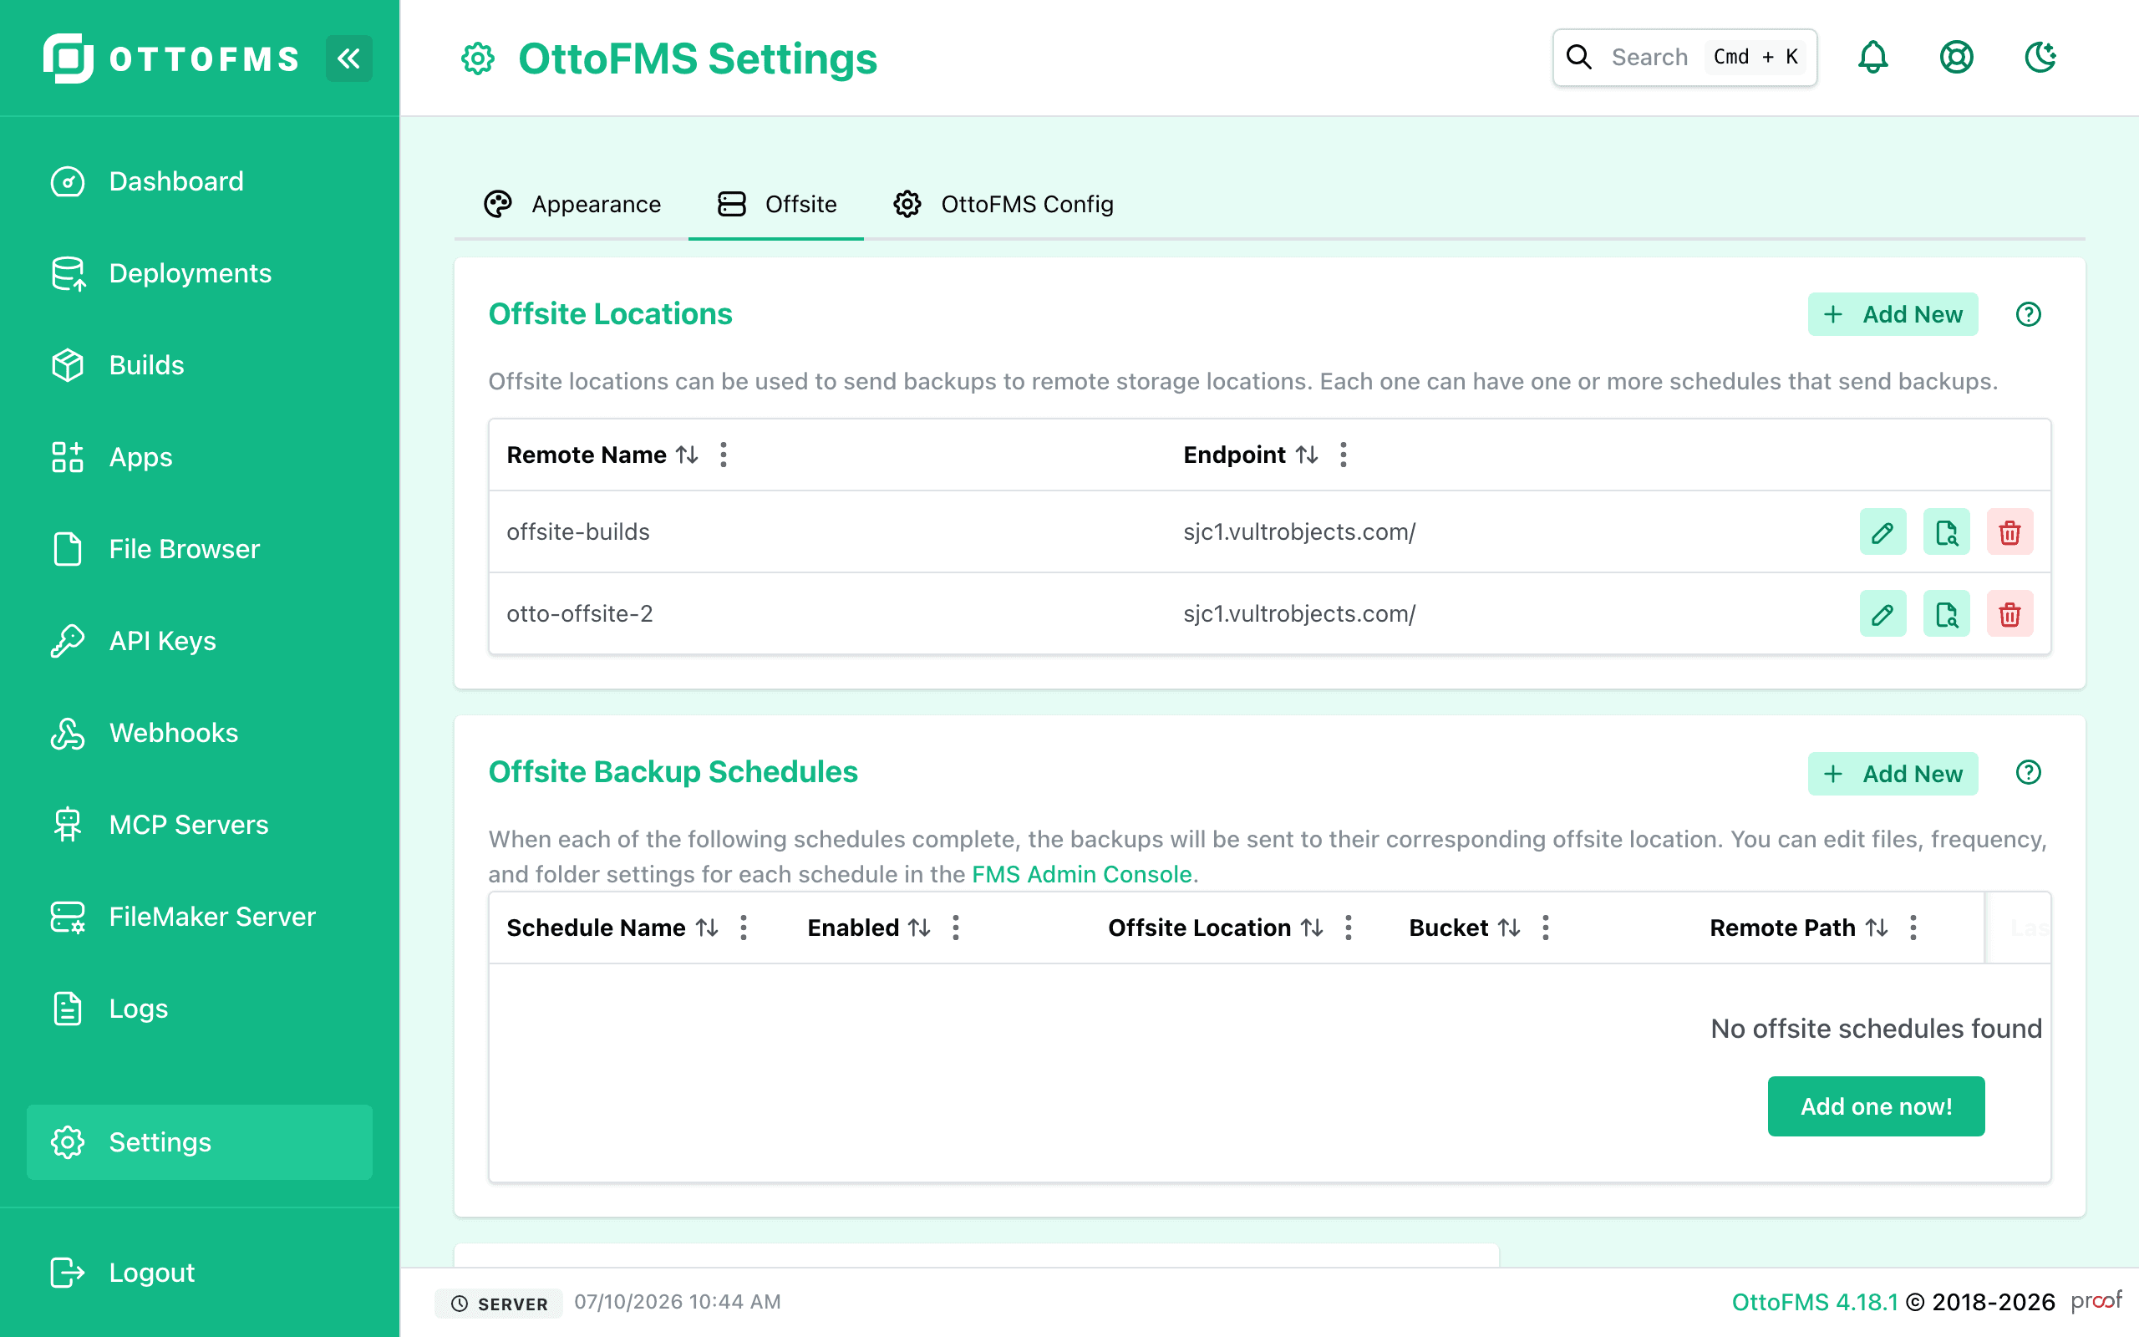
Task: Open help for Offsite Locations
Action: [2029, 314]
